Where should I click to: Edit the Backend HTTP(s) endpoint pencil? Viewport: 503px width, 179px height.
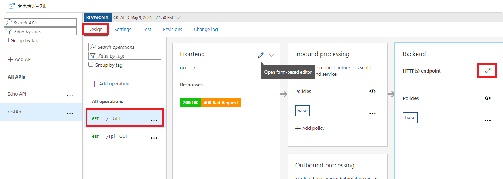(487, 71)
